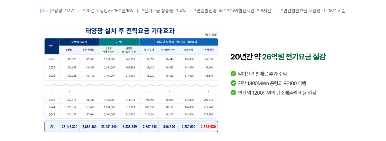Click the [예시] blue label text
Screen dimensions: 386x141
point(46,11)
